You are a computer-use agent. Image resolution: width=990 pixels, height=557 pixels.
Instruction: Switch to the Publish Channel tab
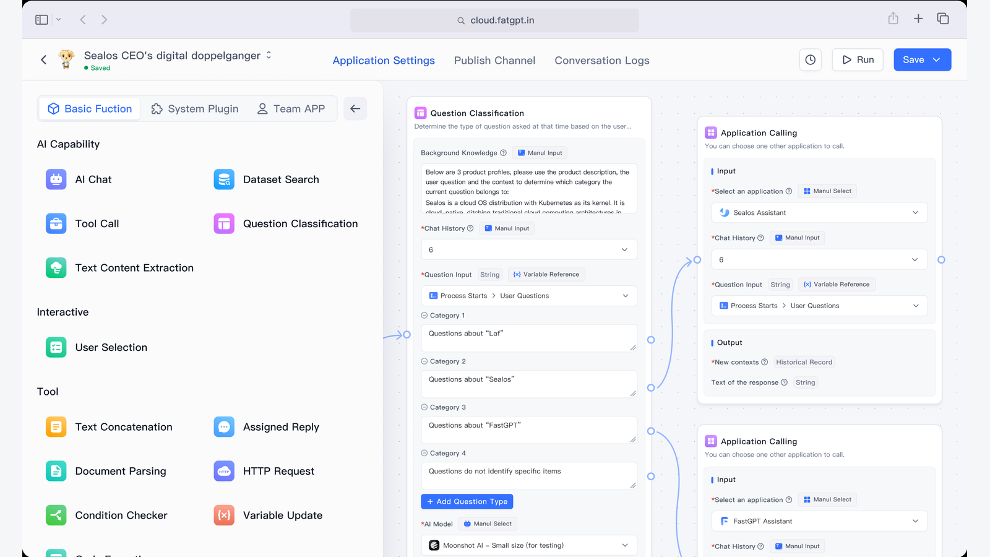(494, 61)
